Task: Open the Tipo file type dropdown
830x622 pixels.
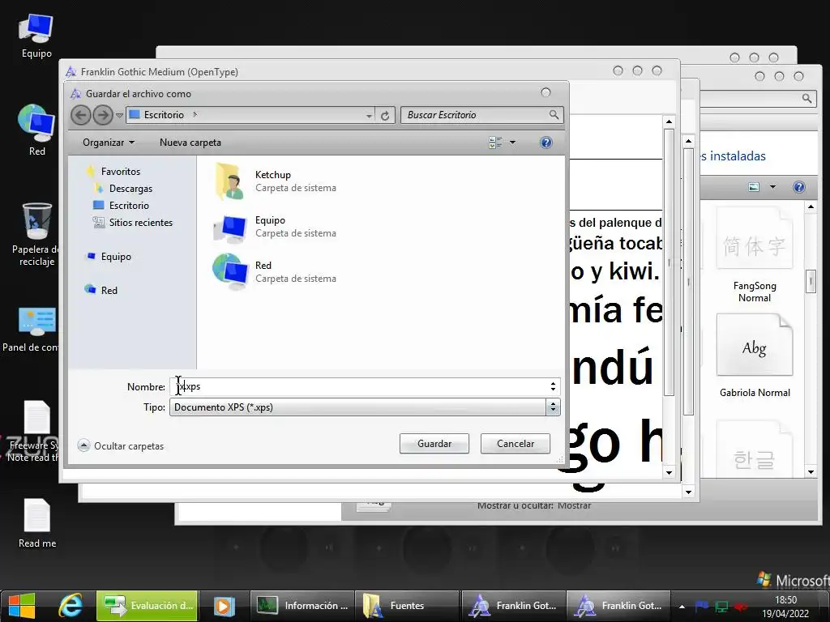Action: pyautogui.click(x=553, y=407)
